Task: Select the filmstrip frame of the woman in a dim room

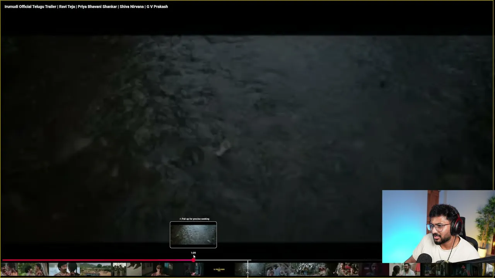Action: coord(157,270)
